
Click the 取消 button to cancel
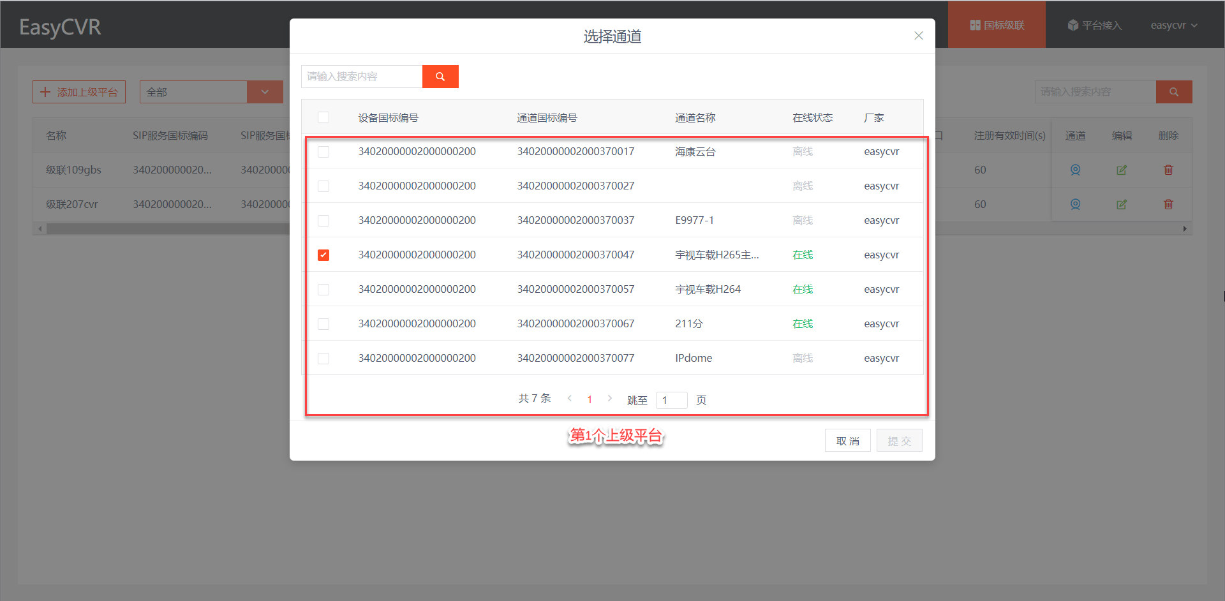click(847, 440)
